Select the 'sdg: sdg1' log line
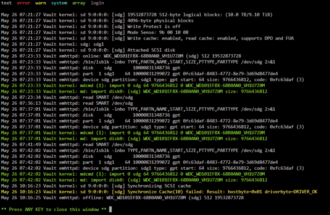The image size is (330, 215). tap(52, 44)
